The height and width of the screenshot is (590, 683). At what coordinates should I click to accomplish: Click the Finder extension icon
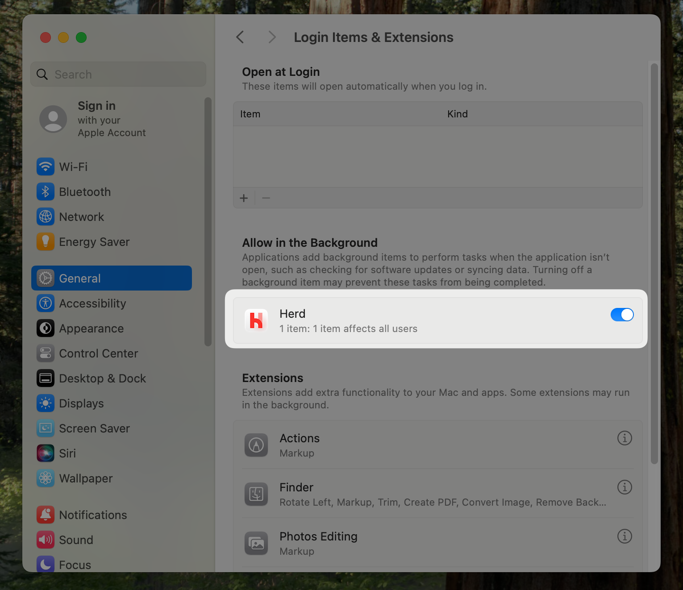[x=256, y=494]
